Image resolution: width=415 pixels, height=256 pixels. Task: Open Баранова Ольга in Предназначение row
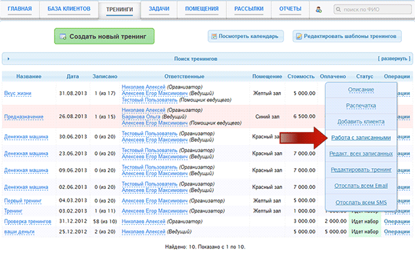141,117
